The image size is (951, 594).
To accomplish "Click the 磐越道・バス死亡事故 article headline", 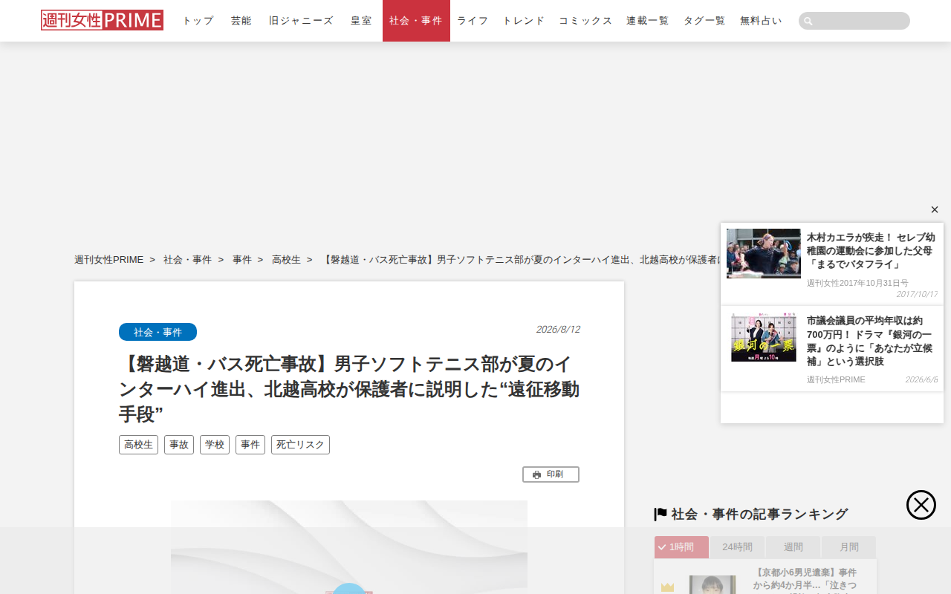I will (x=349, y=388).
